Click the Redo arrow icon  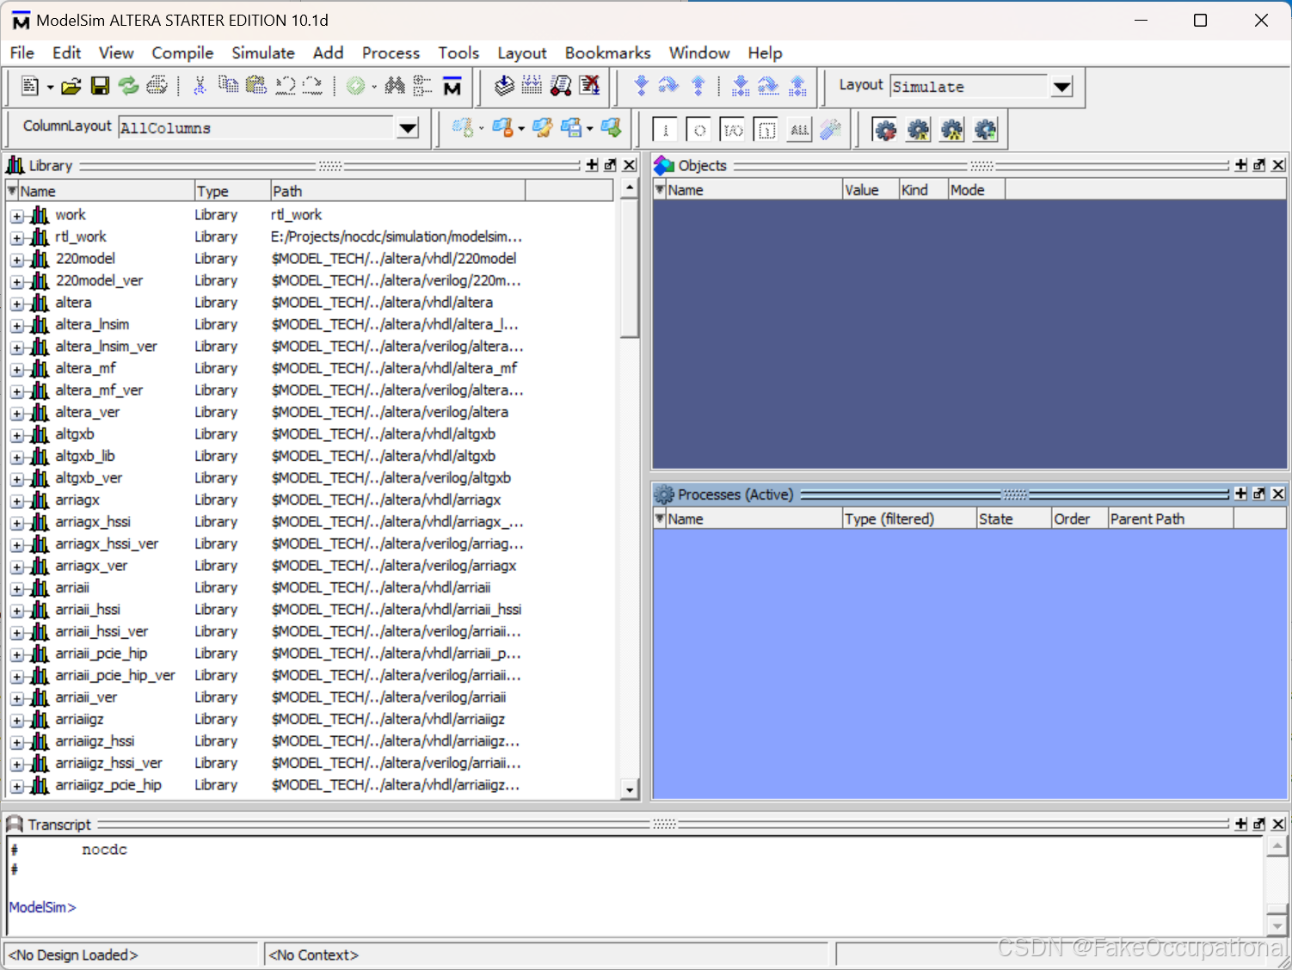click(x=313, y=86)
